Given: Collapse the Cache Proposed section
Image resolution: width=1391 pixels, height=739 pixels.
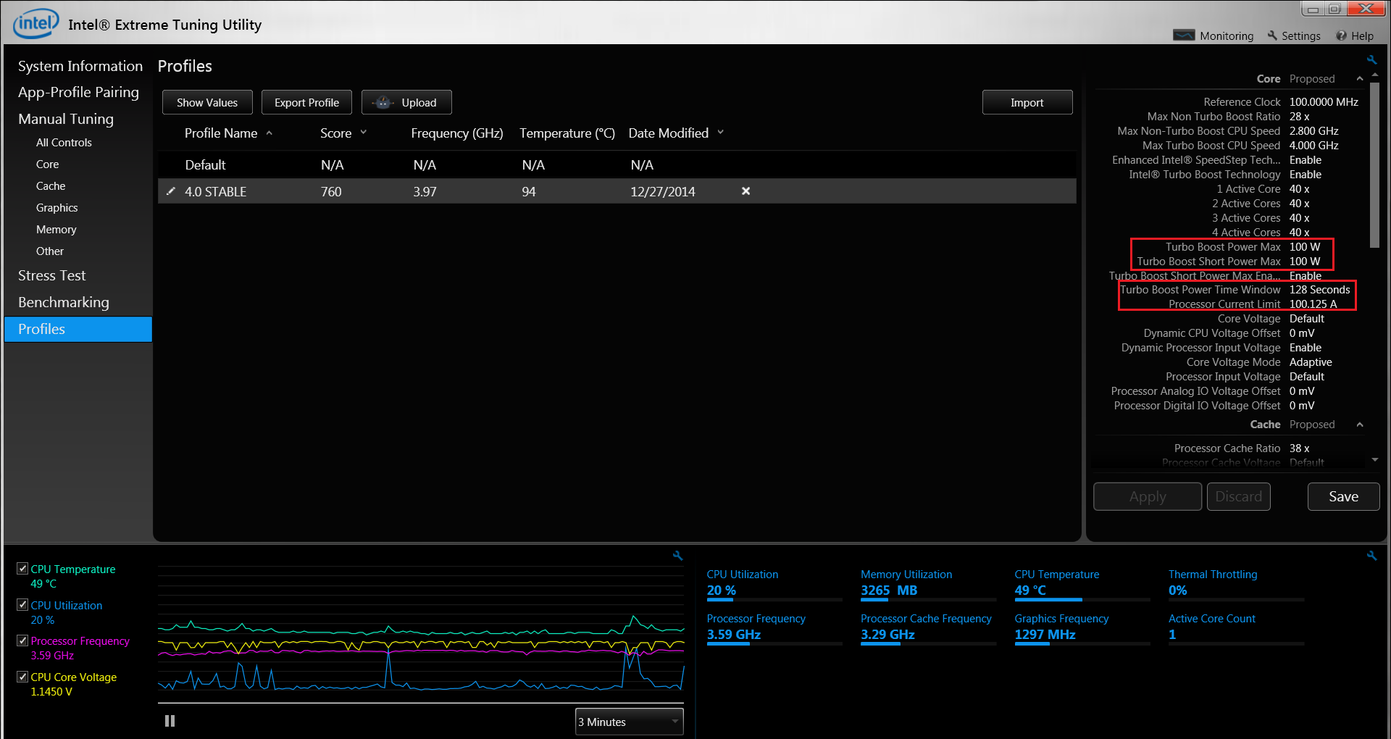Looking at the screenshot, I should pyautogui.click(x=1360, y=425).
